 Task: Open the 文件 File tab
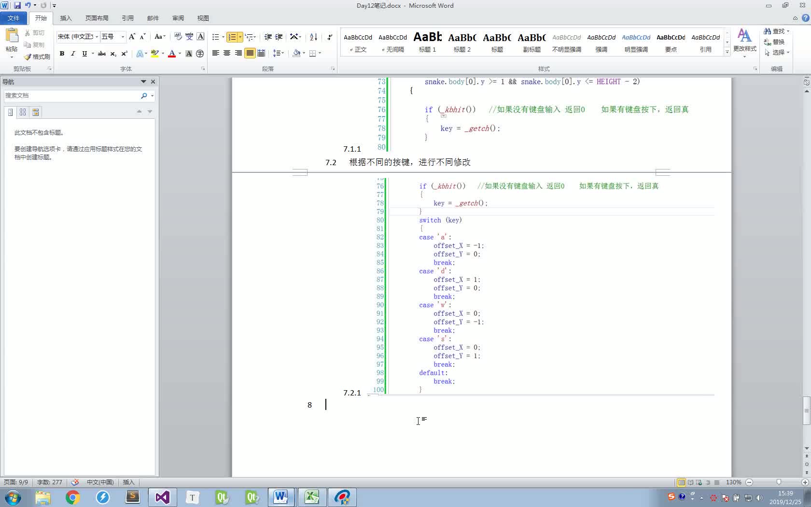tap(14, 18)
